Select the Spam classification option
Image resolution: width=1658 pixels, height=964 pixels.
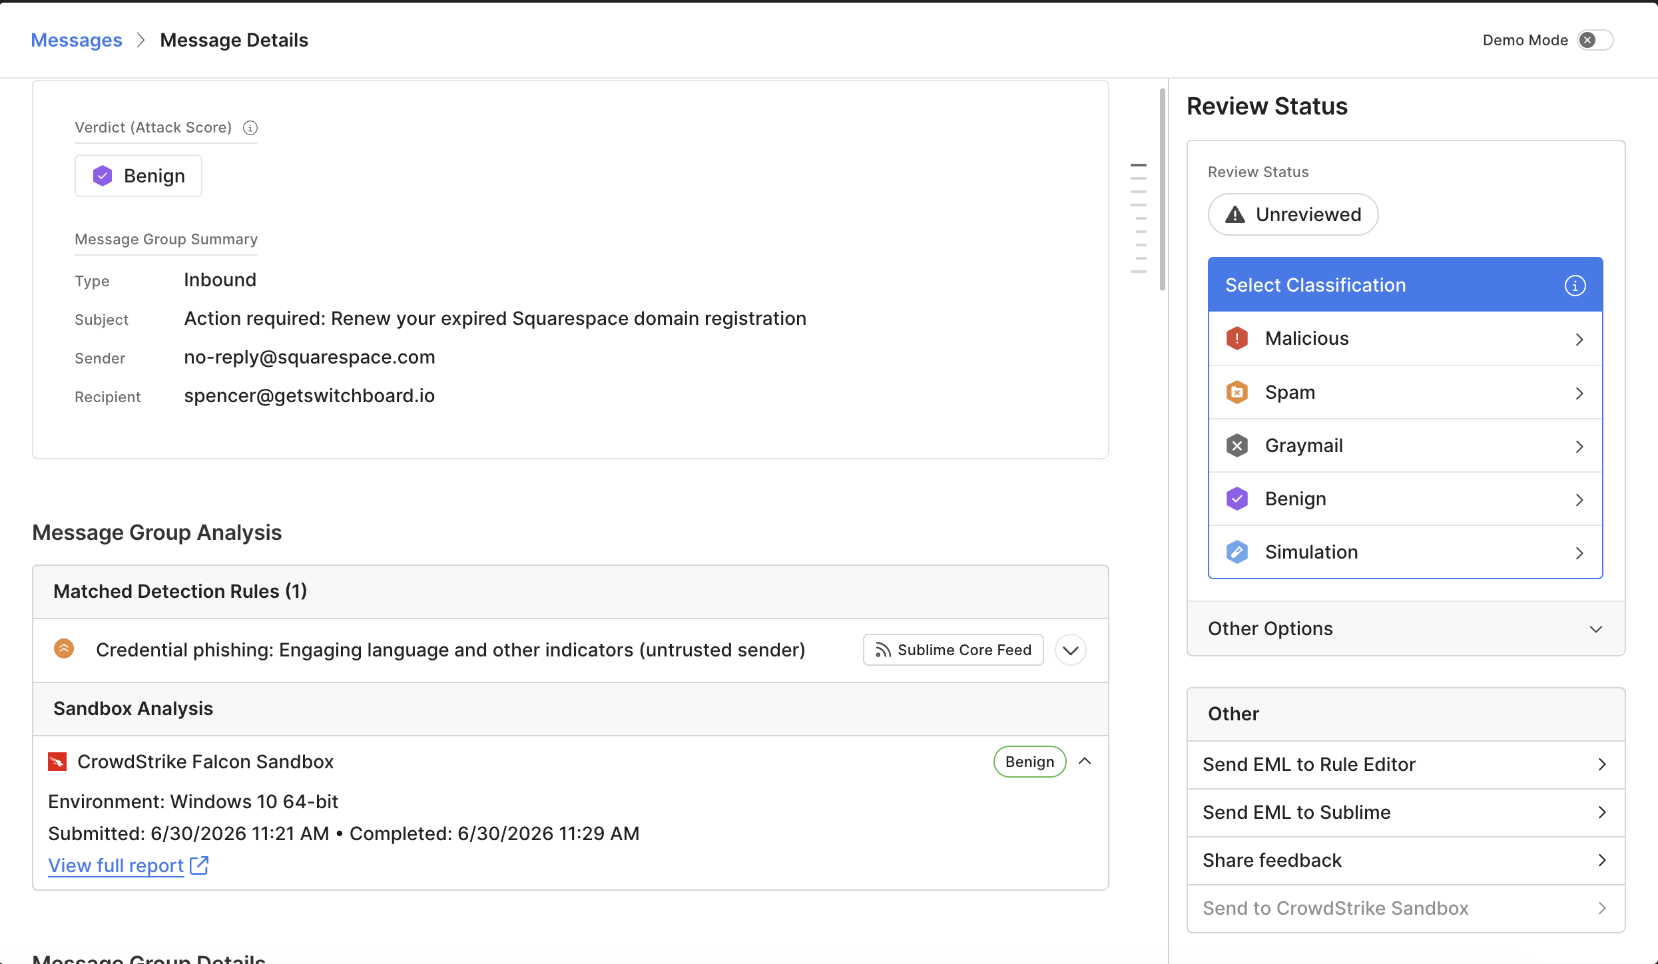pyautogui.click(x=1405, y=393)
